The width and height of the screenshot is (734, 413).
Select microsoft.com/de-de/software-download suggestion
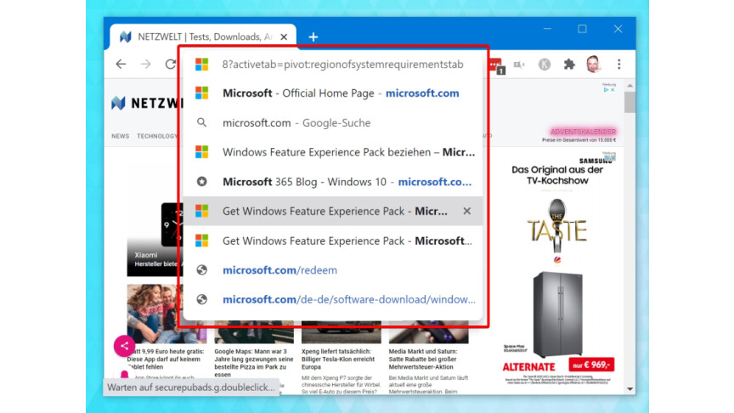point(333,300)
